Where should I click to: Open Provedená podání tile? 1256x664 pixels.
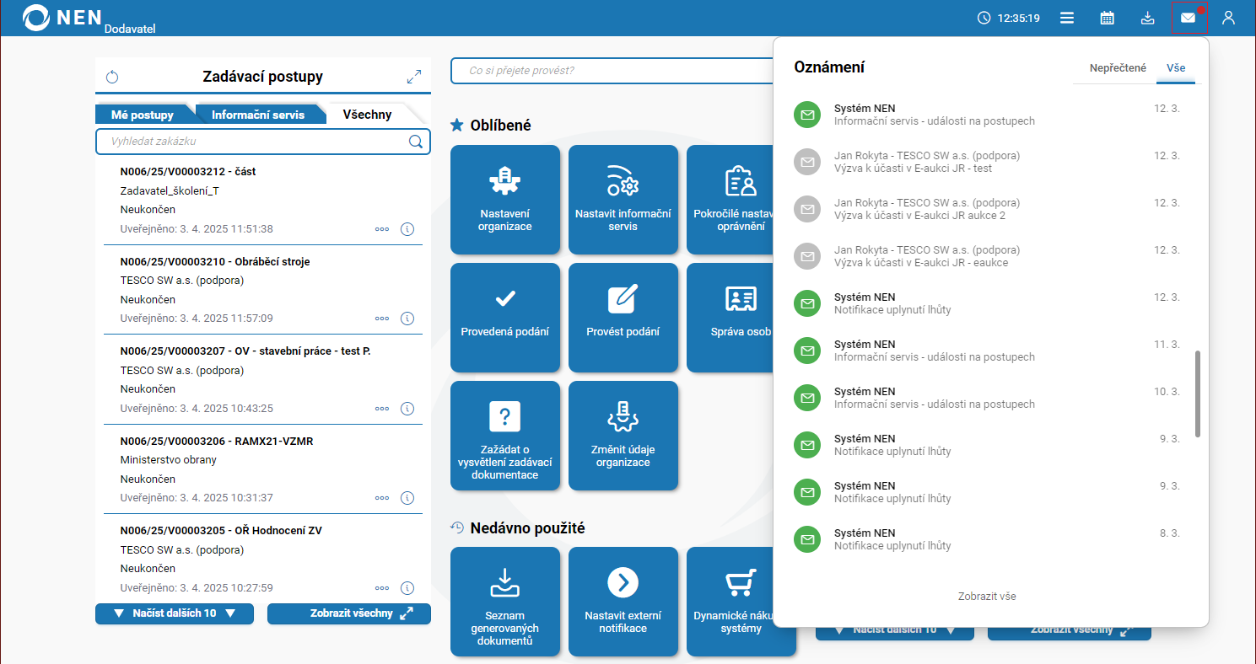505,318
